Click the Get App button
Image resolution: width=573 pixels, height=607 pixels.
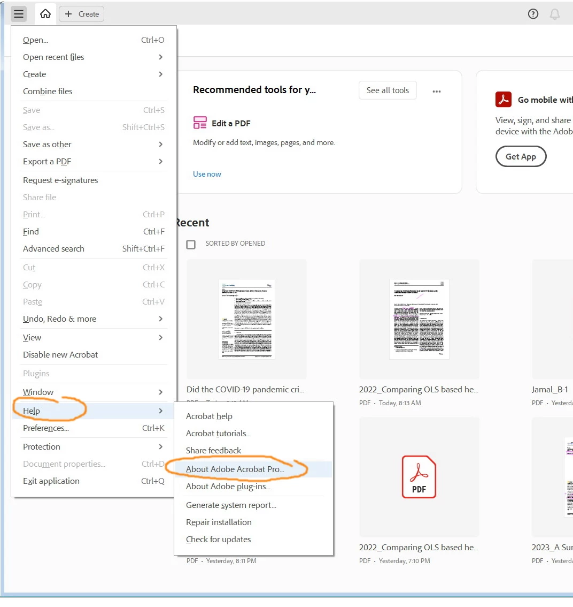(521, 156)
